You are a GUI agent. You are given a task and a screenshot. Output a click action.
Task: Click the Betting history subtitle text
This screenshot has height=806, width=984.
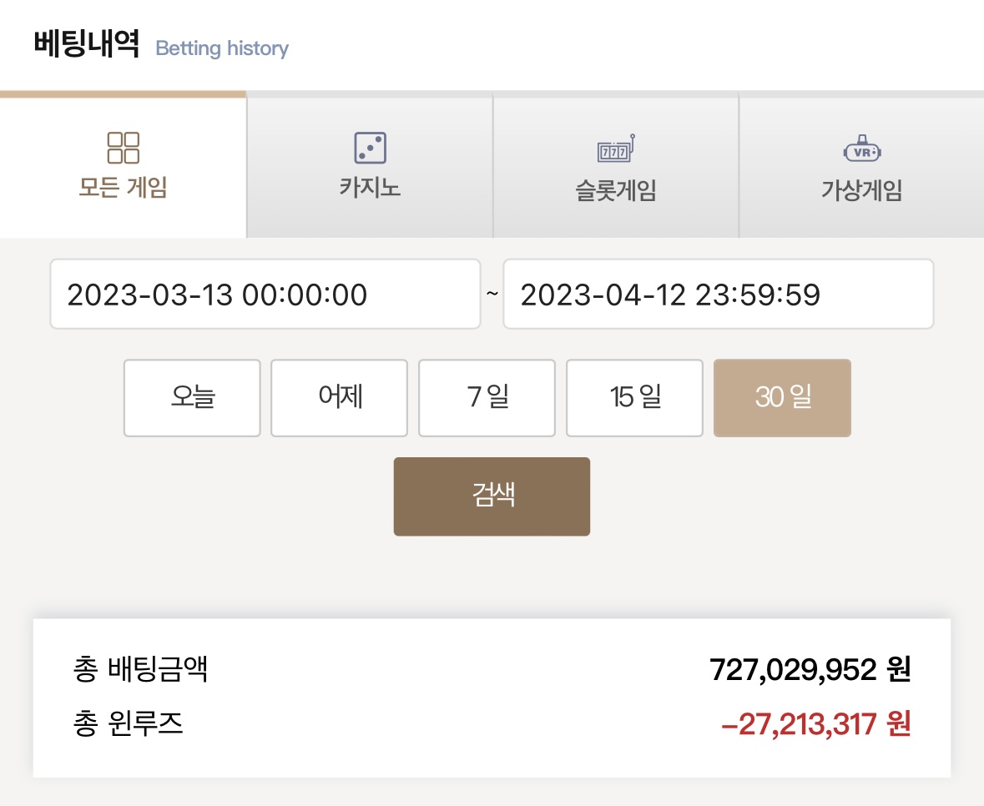pyautogui.click(x=222, y=48)
